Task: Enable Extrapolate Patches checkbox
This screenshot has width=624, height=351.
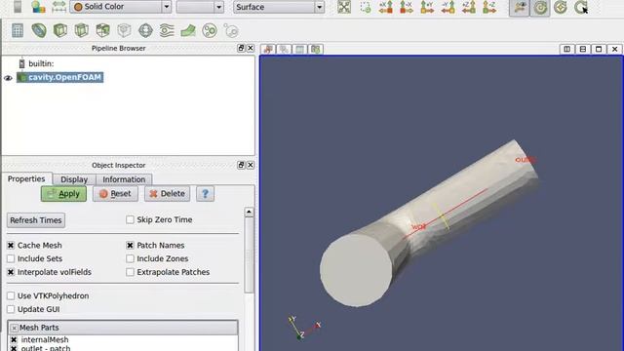Action: coord(130,272)
